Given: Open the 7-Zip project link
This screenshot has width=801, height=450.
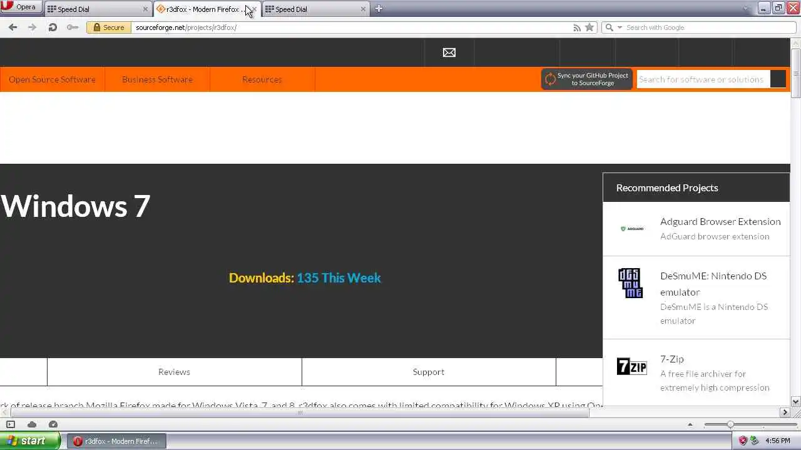Looking at the screenshot, I should [672, 359].
